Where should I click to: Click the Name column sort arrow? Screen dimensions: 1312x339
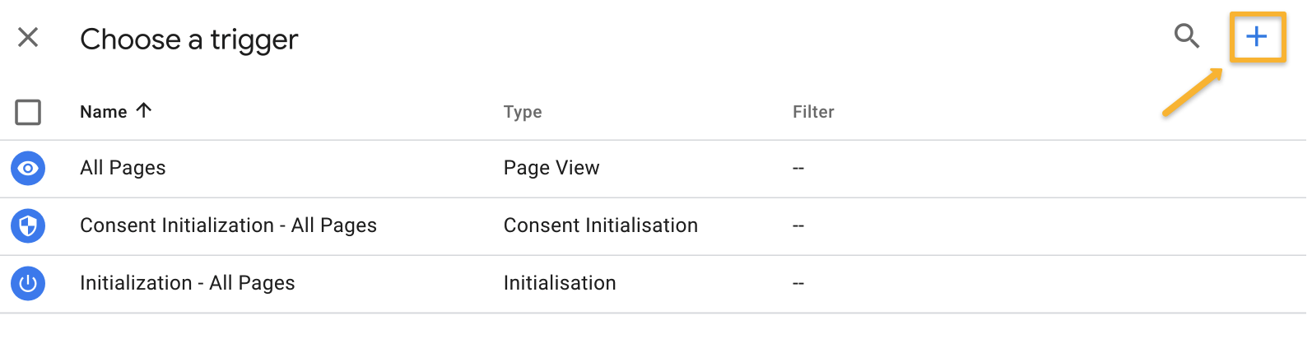click(x=144, y=110)
